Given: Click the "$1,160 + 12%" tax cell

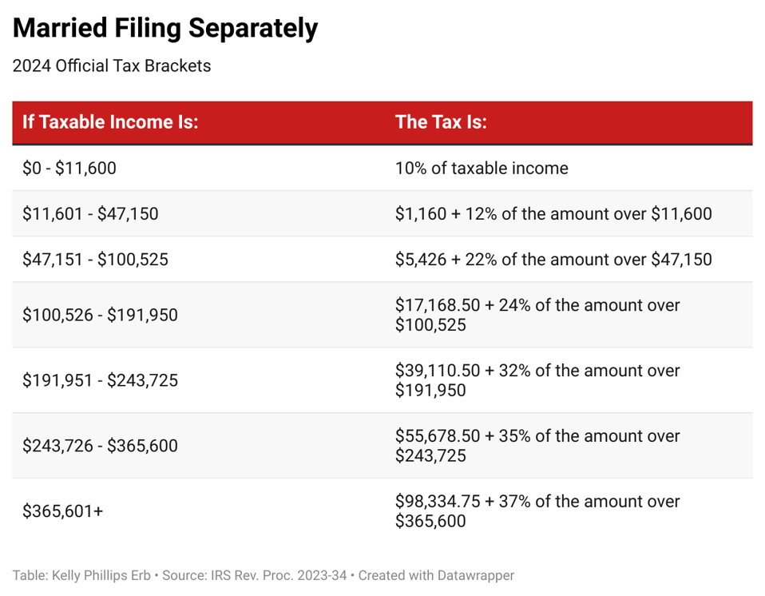Looking at the screenshot, I should click(x=553, y=214).
